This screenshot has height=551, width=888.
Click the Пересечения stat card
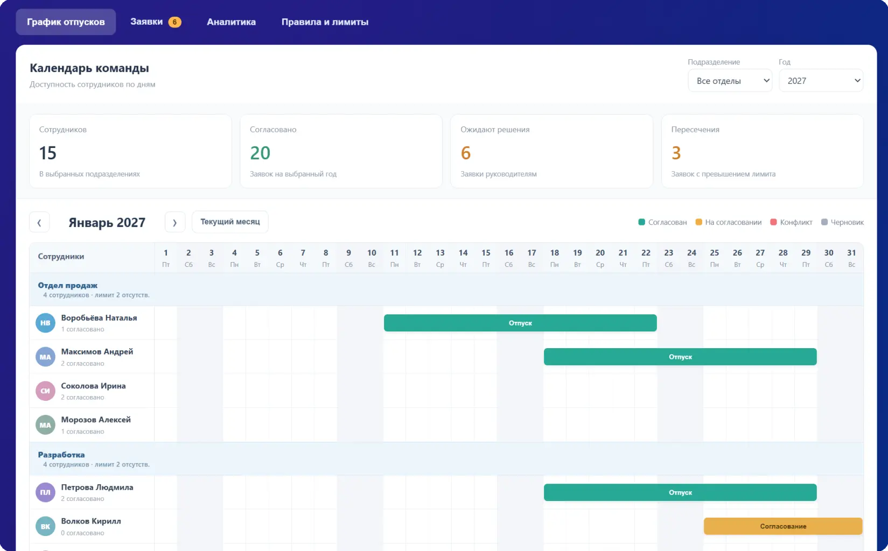[x=762, y=151]
